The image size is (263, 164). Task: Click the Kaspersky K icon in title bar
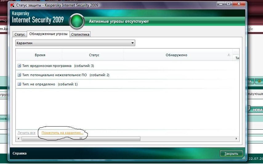point(12,5)
